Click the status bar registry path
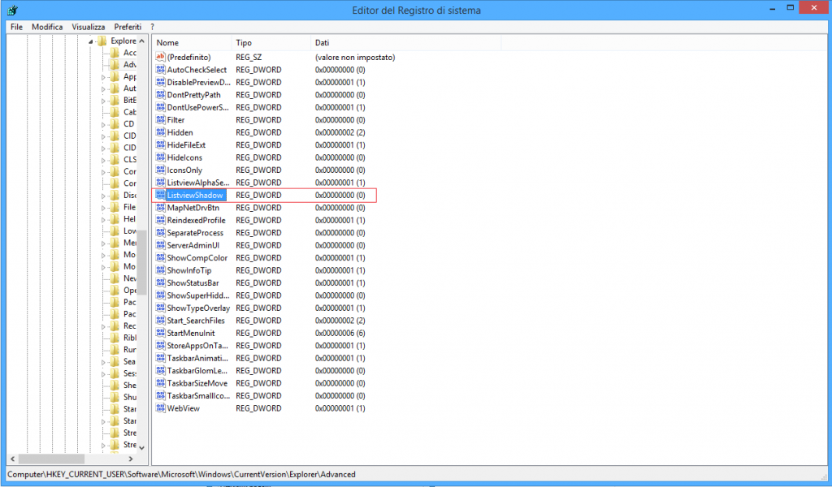 pyautogui.click(x=181, y=474)
